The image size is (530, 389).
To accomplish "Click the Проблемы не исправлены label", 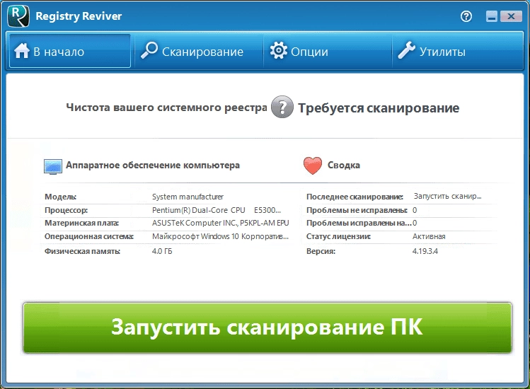I will pyautogui.click(x=357, y=210).
